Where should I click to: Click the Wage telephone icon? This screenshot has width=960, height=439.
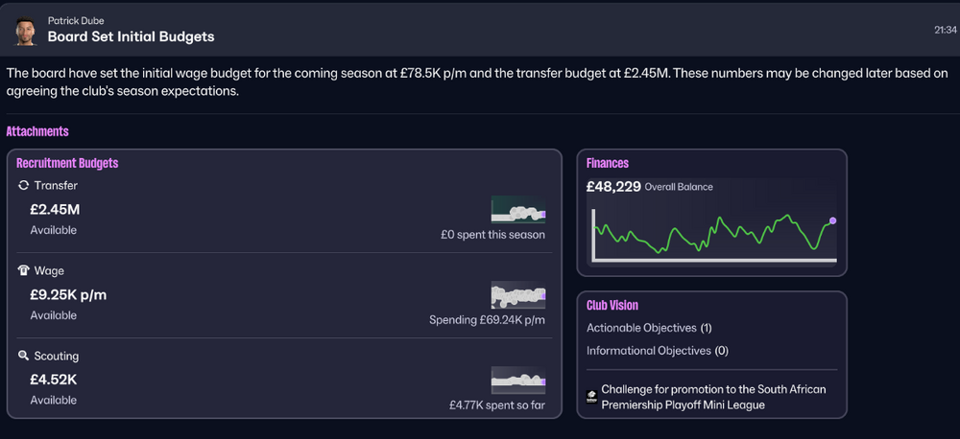click(23, 270)
